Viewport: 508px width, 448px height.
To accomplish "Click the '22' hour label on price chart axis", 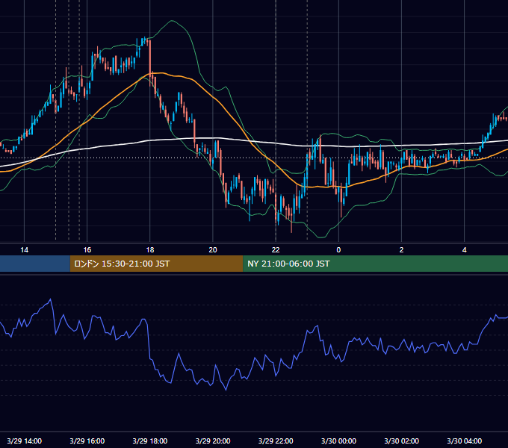I will pos(276,250).
